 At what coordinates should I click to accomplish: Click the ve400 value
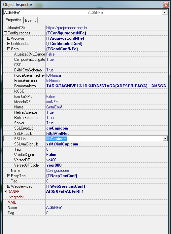point(51,160)
